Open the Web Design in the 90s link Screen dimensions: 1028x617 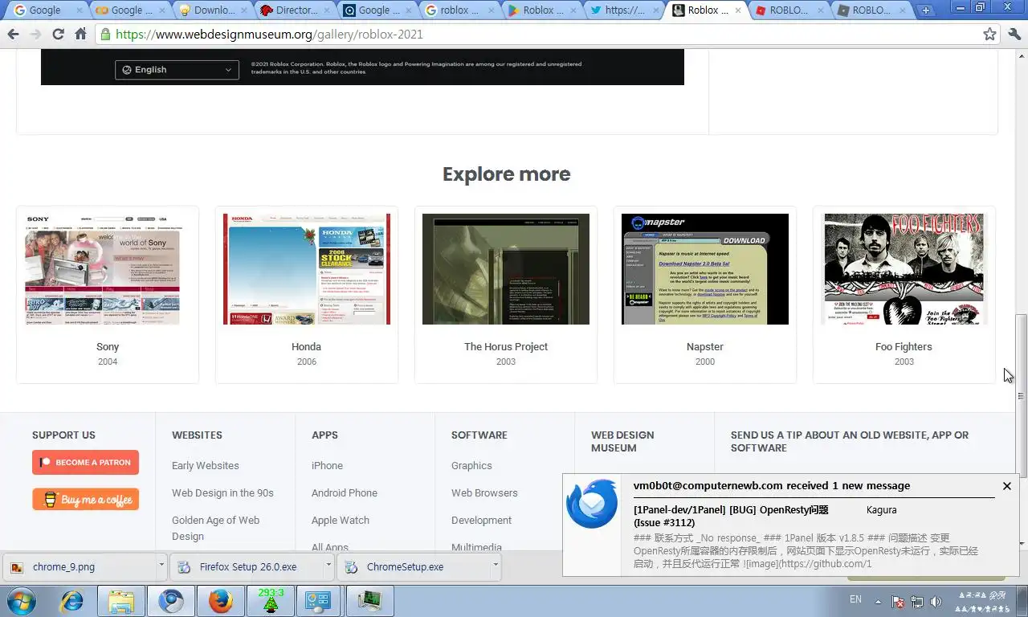click(222, 493)
